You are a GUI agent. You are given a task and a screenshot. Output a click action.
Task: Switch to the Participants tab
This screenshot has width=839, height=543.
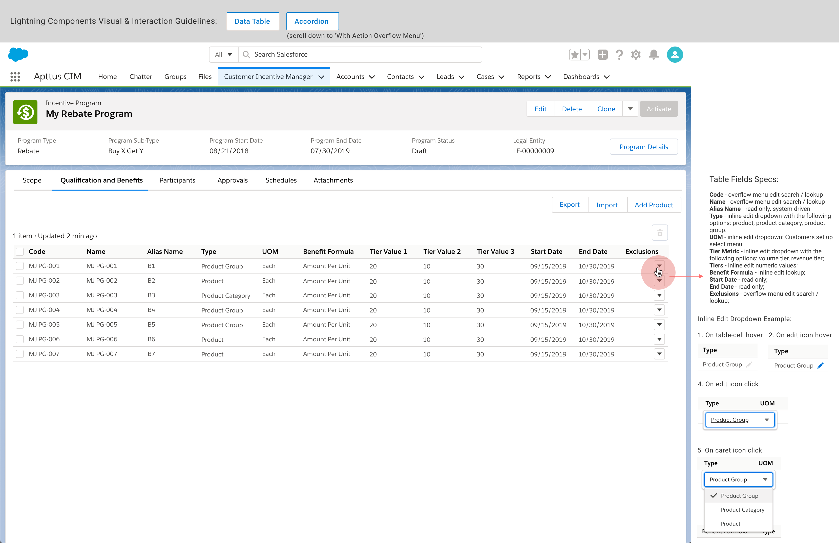tap(177, 180)
